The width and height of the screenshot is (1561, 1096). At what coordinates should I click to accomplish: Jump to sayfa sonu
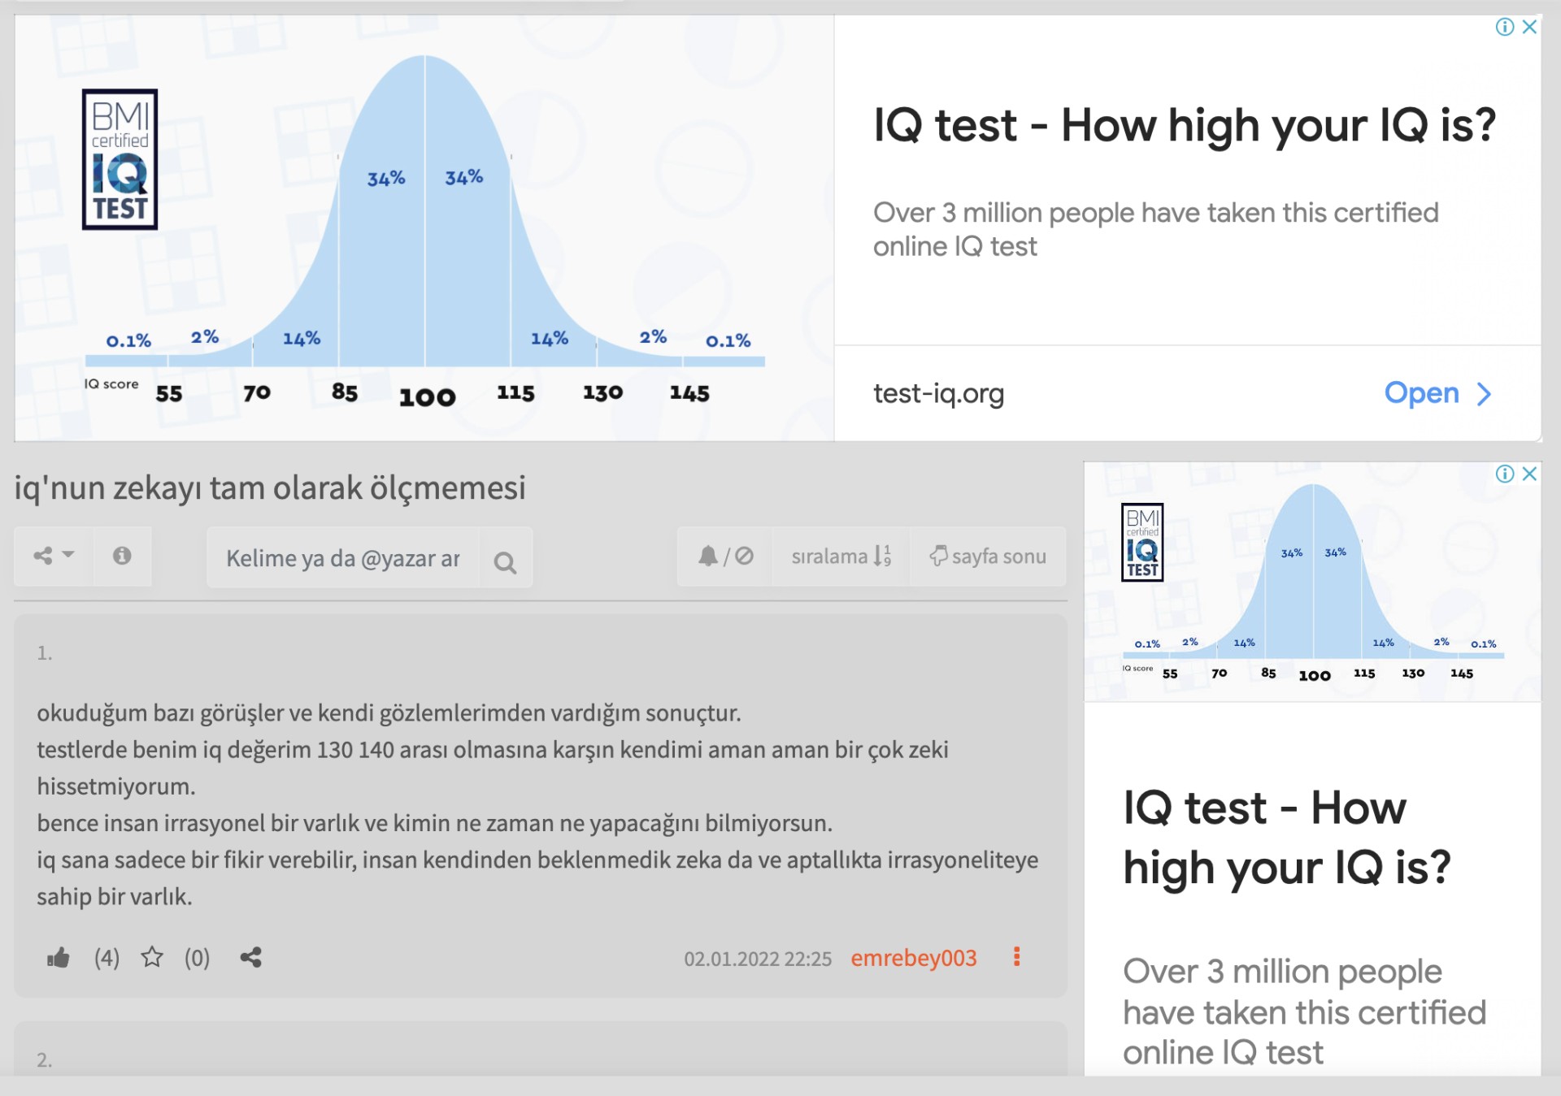coord(988,557)
